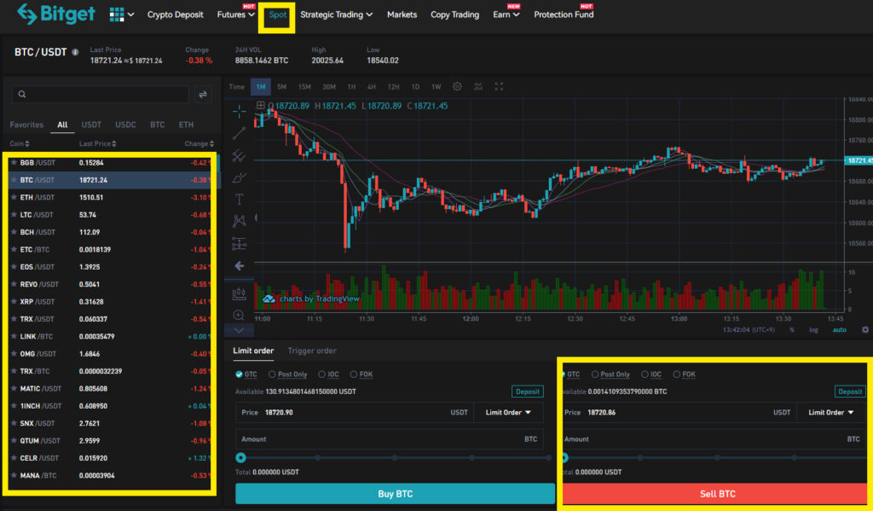The image size is (873, 511).
Task: Click the chart legend expand box icon
Action: (x=260, y=105)
